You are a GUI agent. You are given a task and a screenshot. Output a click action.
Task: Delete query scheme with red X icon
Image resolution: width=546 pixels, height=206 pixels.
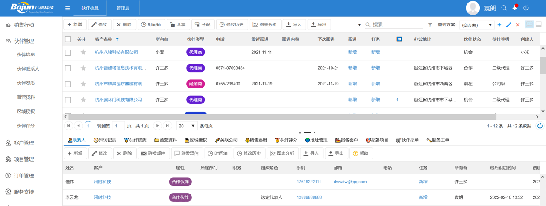point(517,25)
